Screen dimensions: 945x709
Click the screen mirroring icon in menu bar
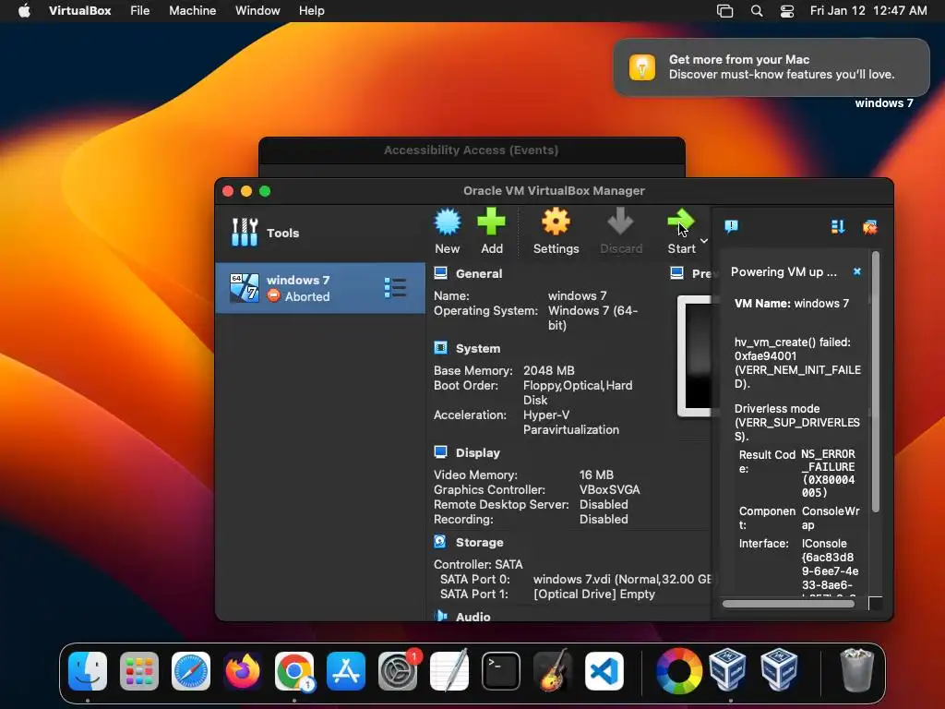coord(725,11)
